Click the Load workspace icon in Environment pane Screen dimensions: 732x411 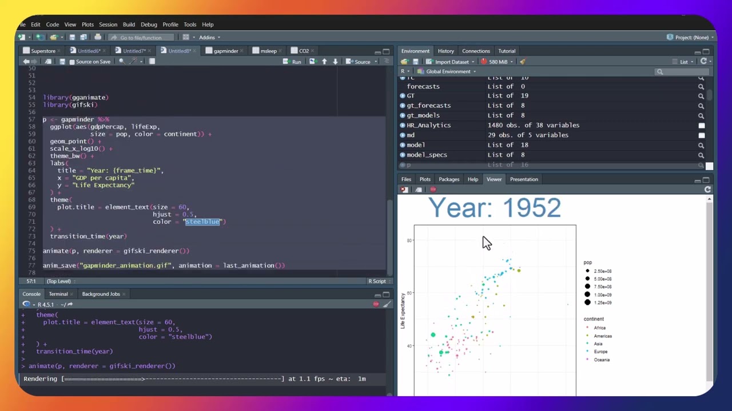(405, 62)
